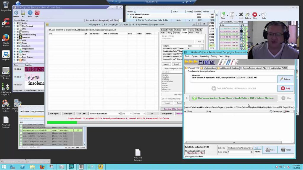This screenshot has width=303, height=170.
Task: Click the green scraping progress bar
Action: coord(62,122)
